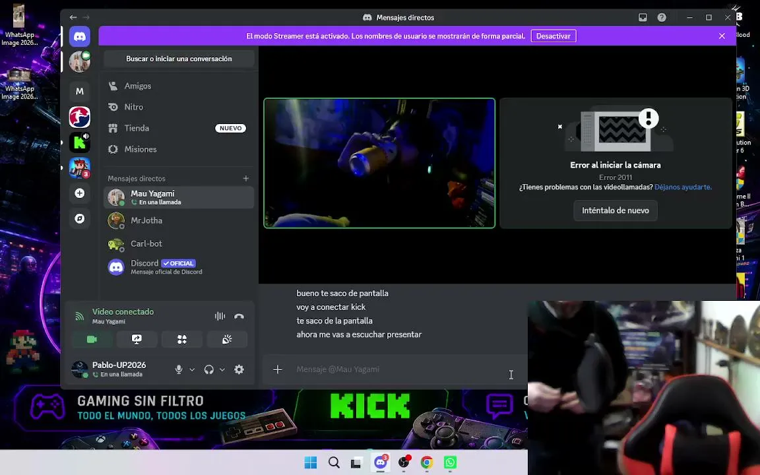
Task: Open Windows taskbar search
Action: 333,462
